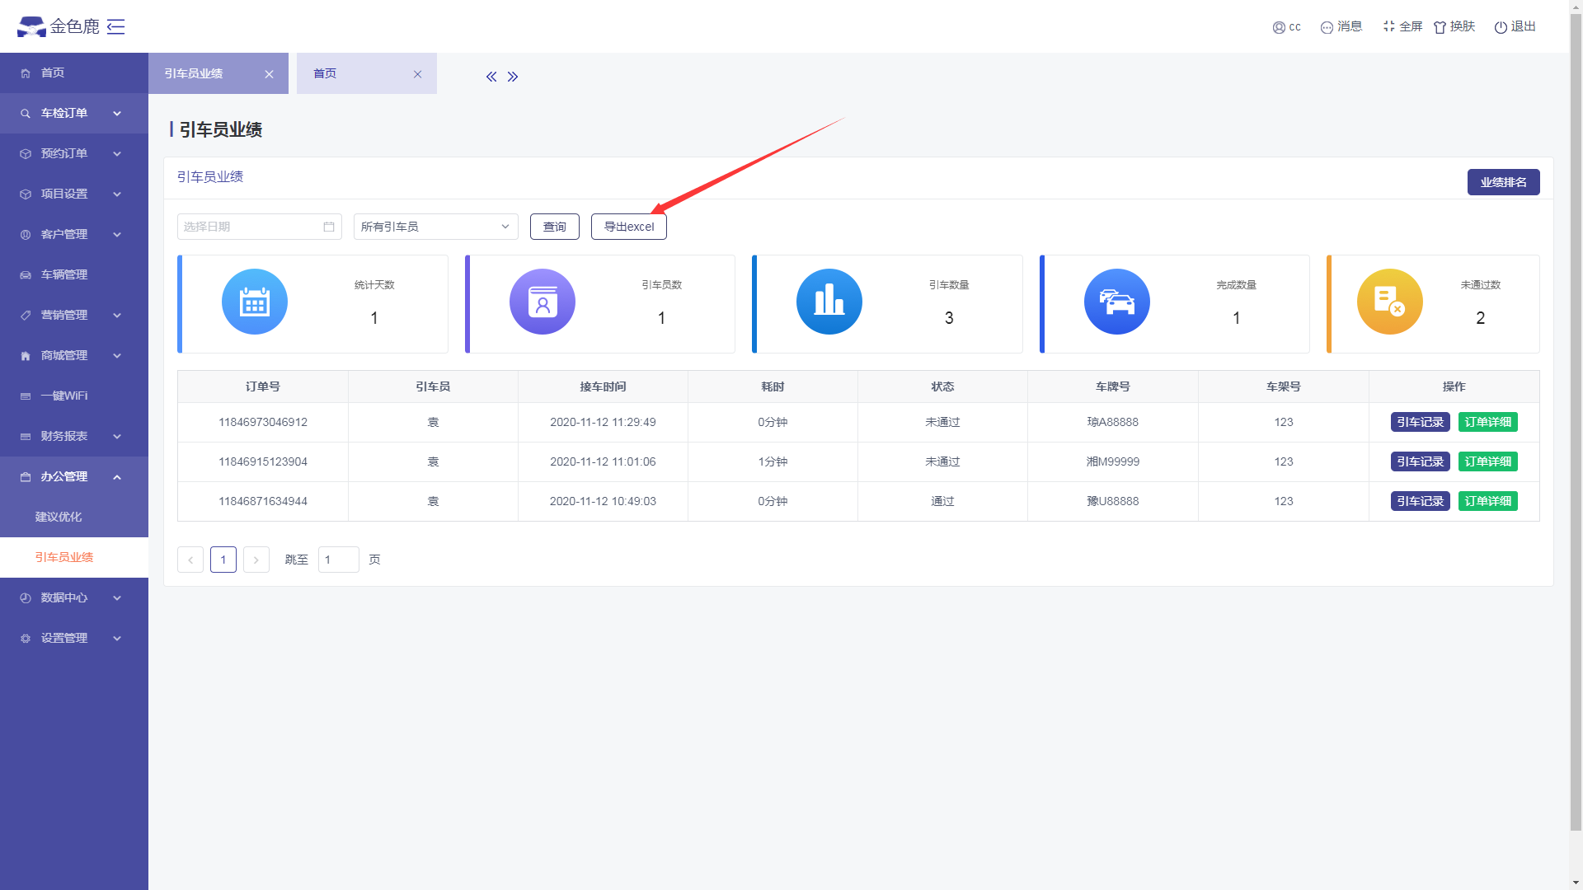The height and width of the screenshot is (890, 1583).
Task: Click the 业绩排名 button
Action: pos(1502,182)
